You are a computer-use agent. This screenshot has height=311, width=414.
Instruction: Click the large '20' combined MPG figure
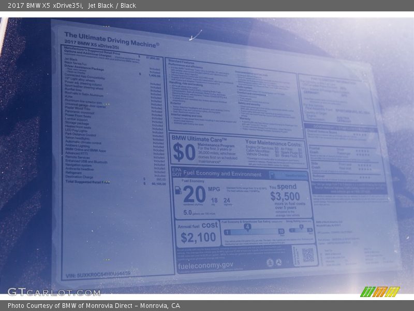194,194
